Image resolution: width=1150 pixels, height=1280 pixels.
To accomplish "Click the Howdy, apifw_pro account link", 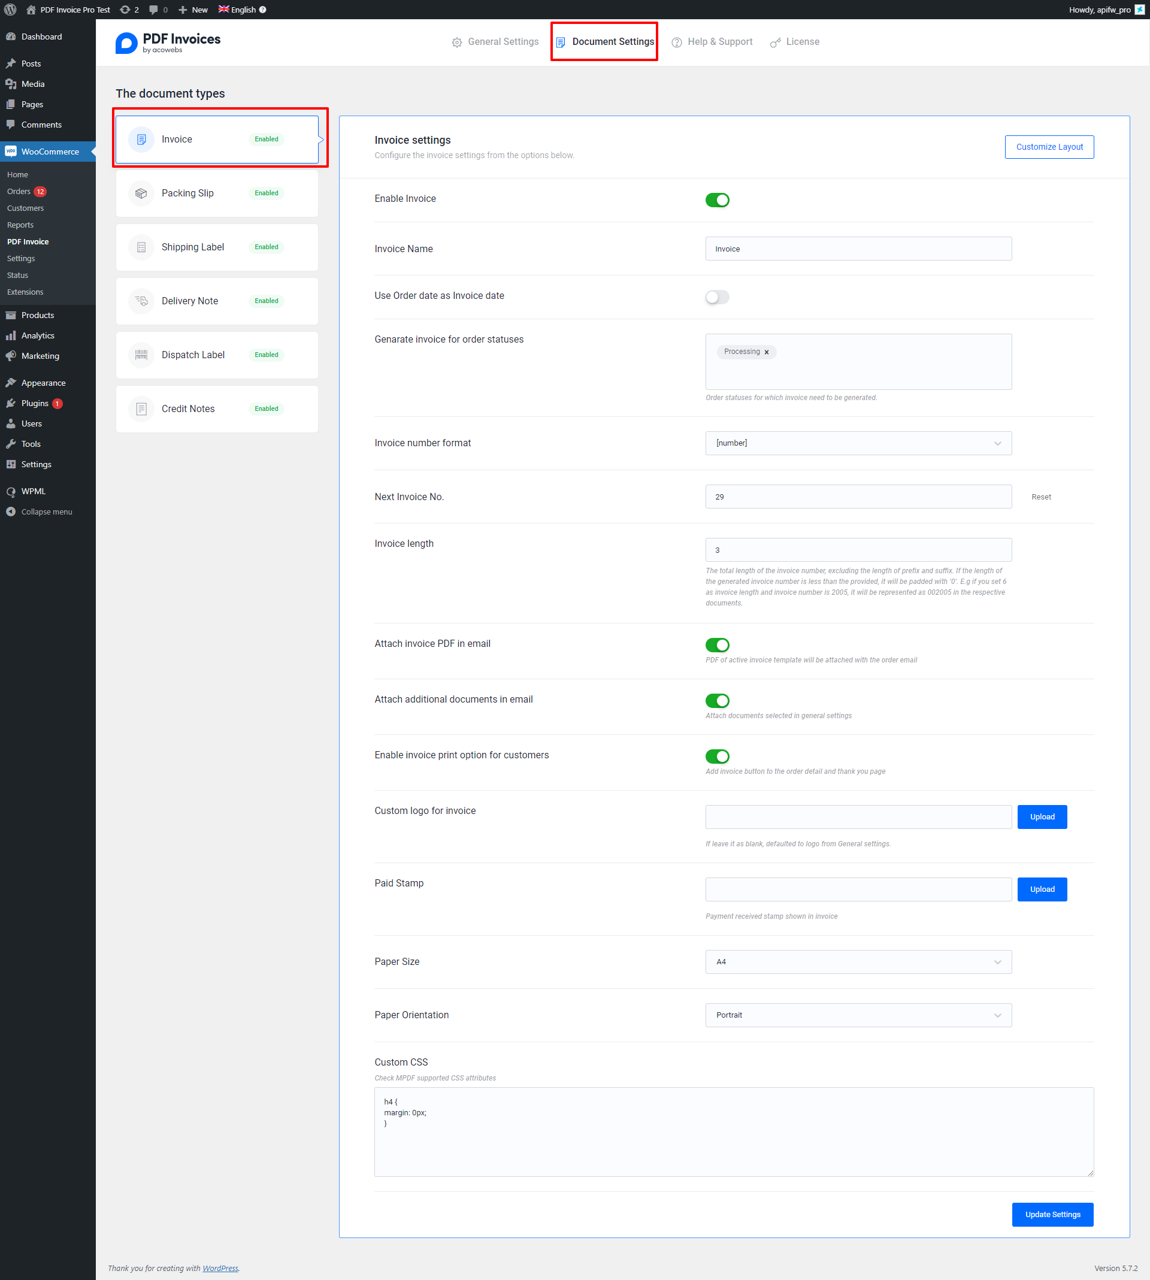I will [1106, 10].
